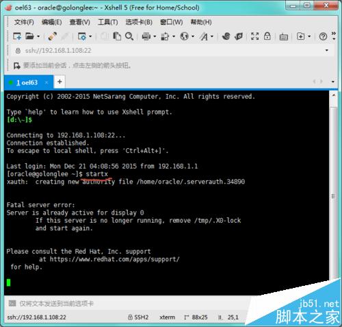Click the Help question mark icon
342x327 pixels.
(323, 36)
